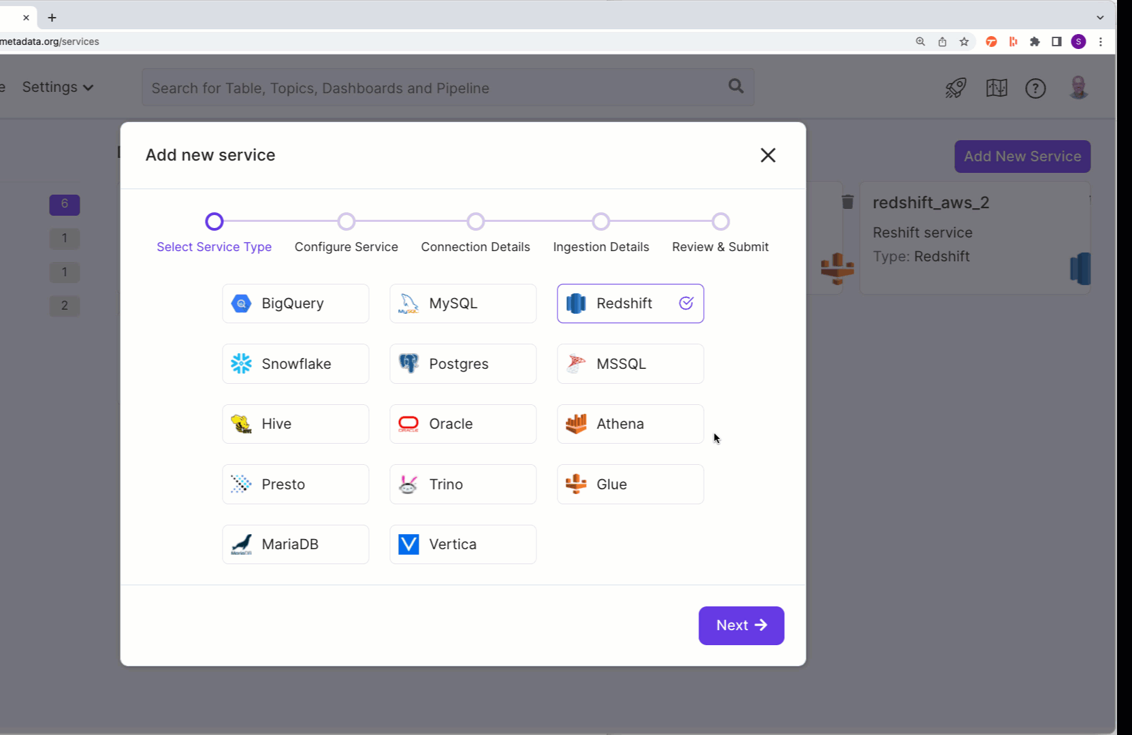
Task: Focus the table and topics search field
Action: pos(436,88)
